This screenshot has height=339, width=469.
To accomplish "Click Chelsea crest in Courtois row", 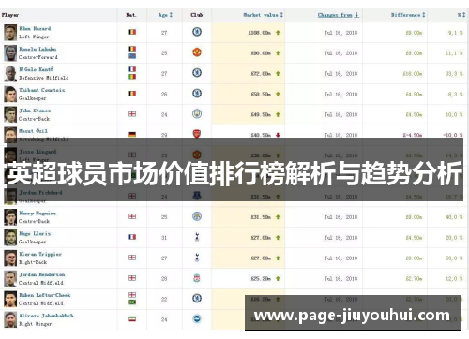I will point(197,94).
